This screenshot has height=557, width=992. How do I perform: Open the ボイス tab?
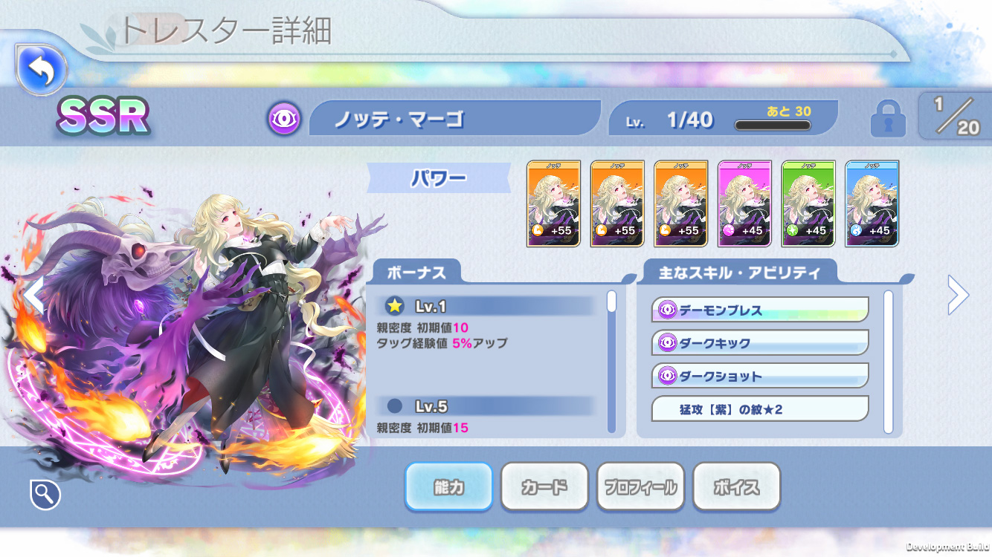736,486
